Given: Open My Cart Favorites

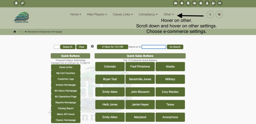Looking at the screenshot, I should (66, 73).
